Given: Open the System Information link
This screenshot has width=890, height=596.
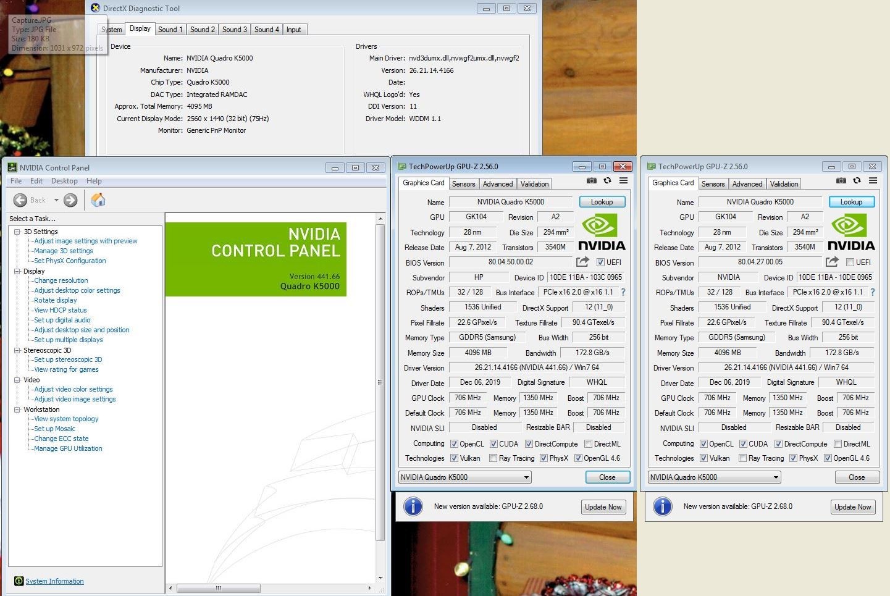Looking at the screenshot, I should 54,581.
